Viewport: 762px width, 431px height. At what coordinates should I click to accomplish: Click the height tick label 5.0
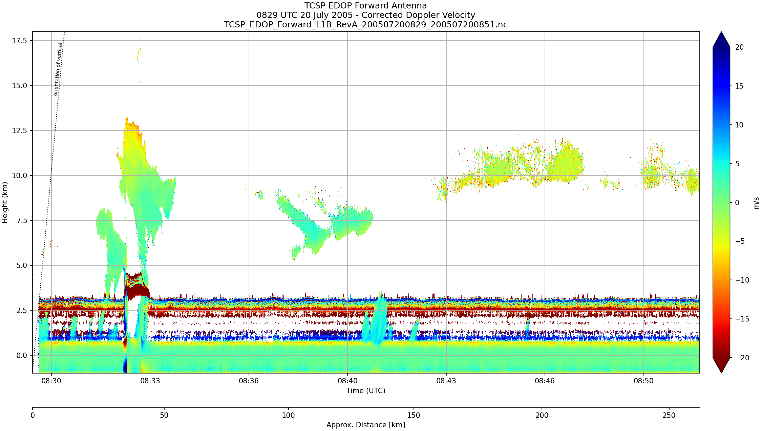coord(21,266)
